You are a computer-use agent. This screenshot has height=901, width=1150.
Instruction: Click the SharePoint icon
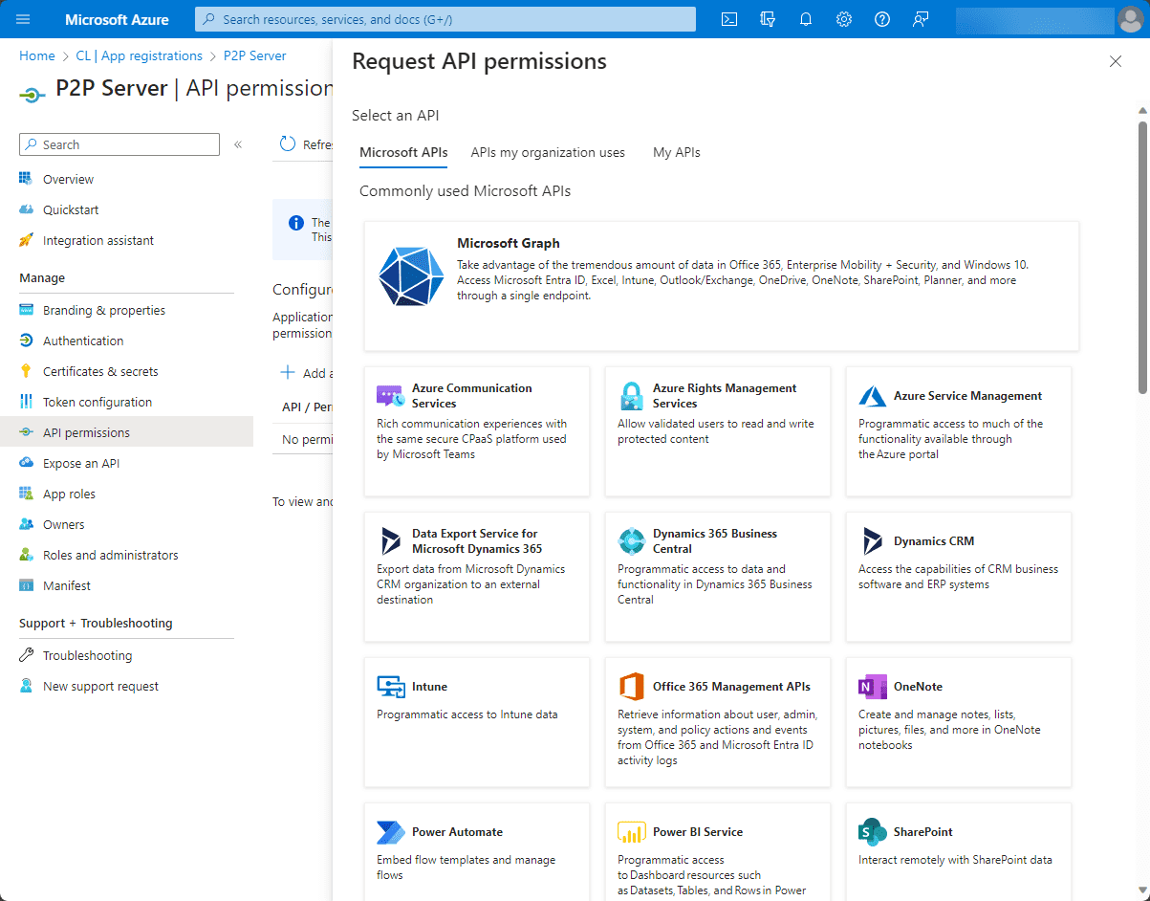click(873, 832)
